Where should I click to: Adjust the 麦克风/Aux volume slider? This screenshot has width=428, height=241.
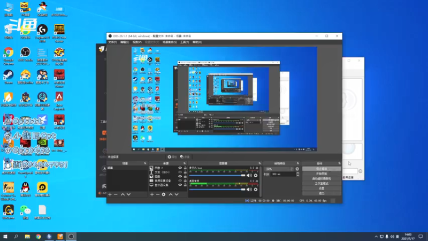pos(217,176)
